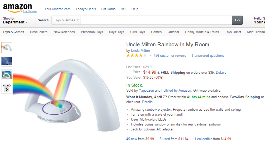Select the second product thumbnail
Viewport: 265px width, 144px height.
[7, 61]
